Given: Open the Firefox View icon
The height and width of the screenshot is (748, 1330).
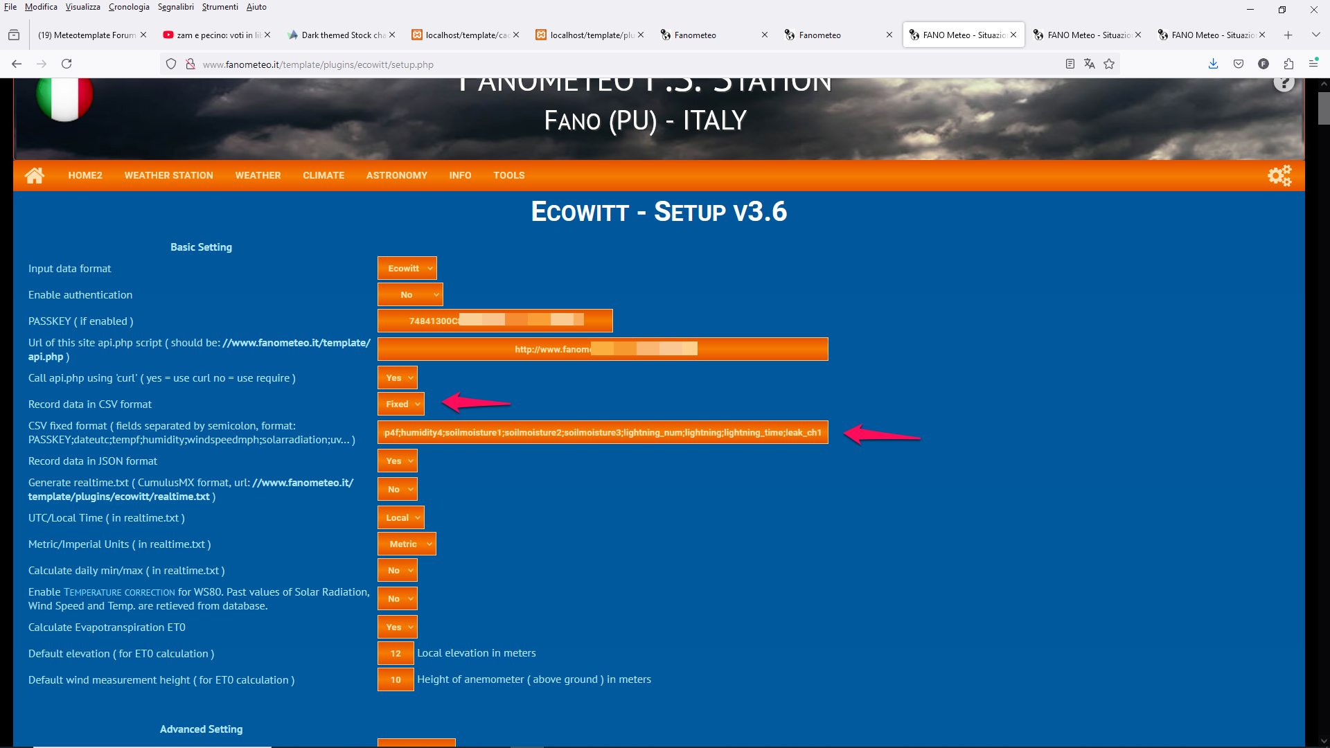Looking at the screenshot, I should 14,35.
